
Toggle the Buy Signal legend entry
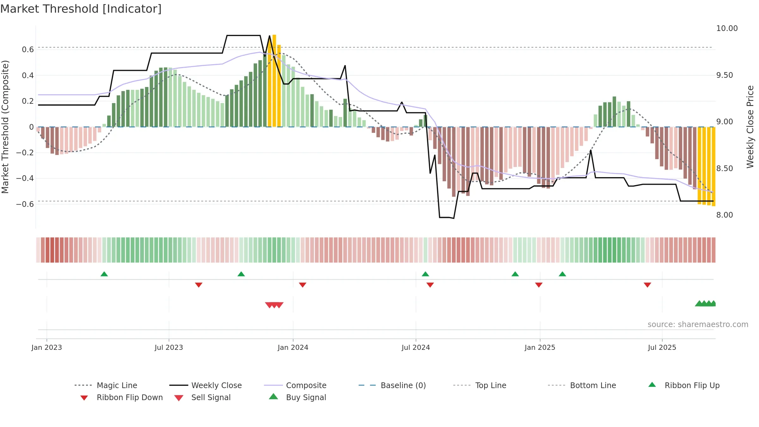click(297, 397)
